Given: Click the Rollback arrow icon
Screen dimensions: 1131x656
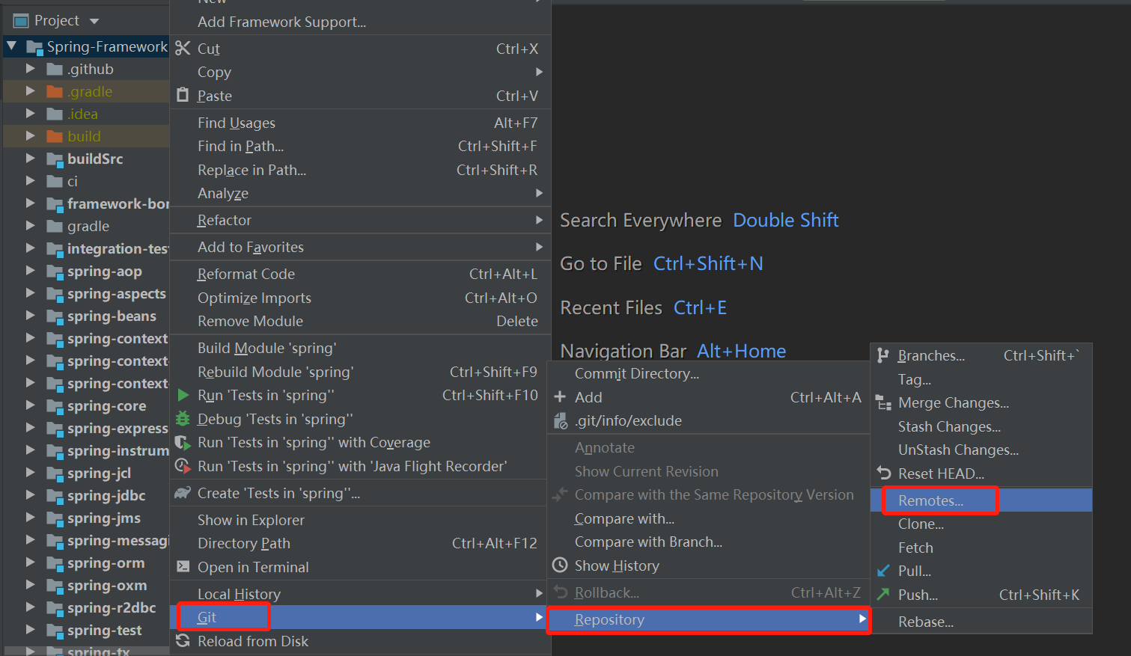Looking at the screenshot, I should 560,592.
